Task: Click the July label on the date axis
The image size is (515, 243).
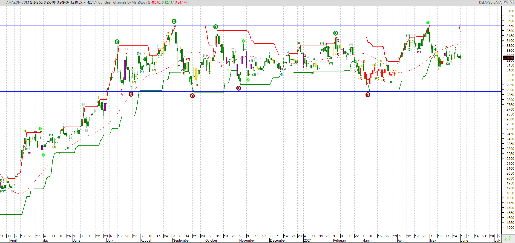Action: coord(110,241)
